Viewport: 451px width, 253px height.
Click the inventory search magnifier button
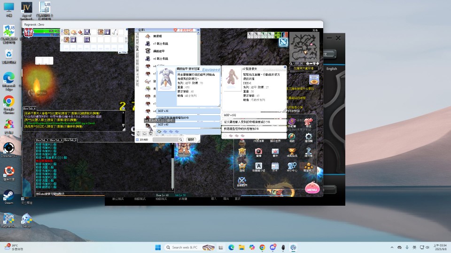coord(180,140)
